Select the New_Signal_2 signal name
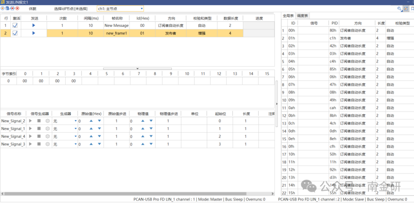This screenshot has height=203, width=414. coord(13,121)
